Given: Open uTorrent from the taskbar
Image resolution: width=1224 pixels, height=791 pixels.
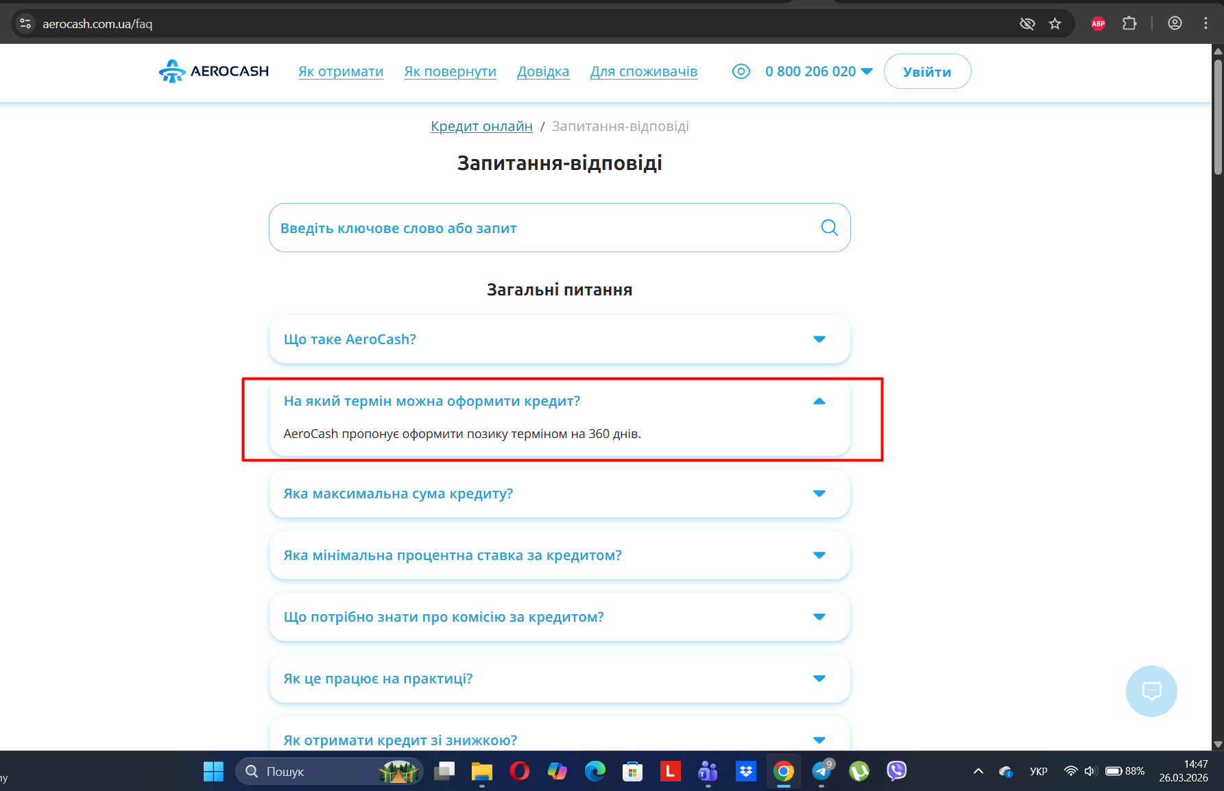Looking at the screenshot, I should 859,771.
